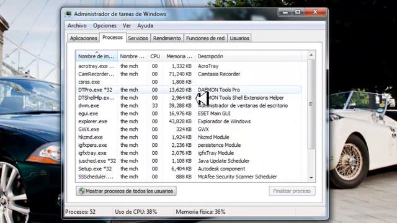Click the Finalizar proceso button
Viewport: 397px width, 223px height.
[292, 191]
